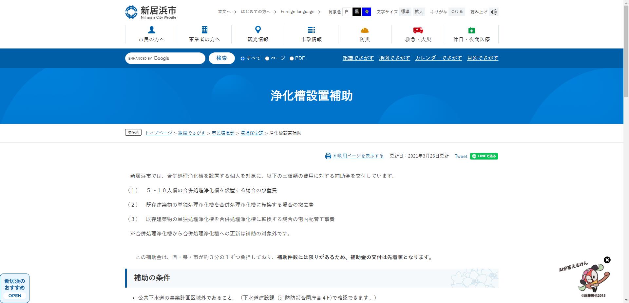
Task: Switch background color to 黒
Action: 357,11
